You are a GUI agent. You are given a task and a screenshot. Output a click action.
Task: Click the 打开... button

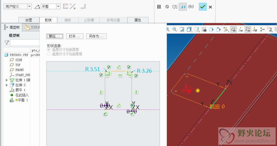click(x=75, y=36)
